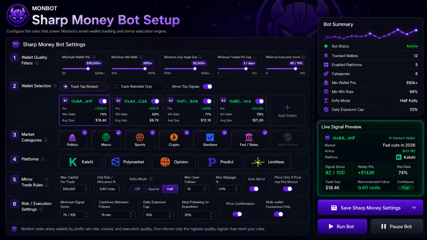Click the Platforms info icon
This screenshot has height=240, width=427.
click(43, 159)
